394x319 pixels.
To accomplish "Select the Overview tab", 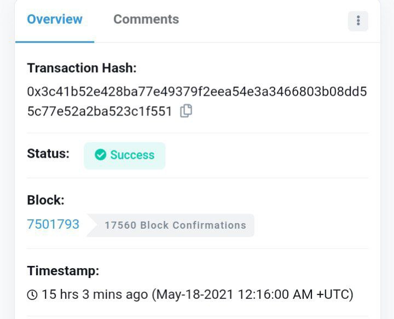I will pos(55,20).
